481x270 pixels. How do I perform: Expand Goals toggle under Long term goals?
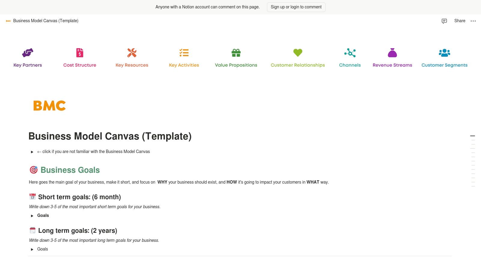pyautogui.click(x=32, y=249)
